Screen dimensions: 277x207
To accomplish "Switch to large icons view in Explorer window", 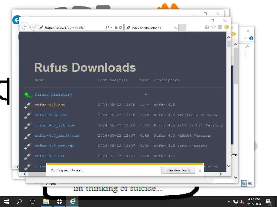I will point(250,183).
